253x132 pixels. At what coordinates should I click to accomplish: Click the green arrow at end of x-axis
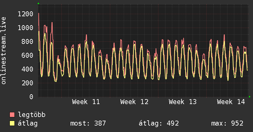[x=250, y=97]
